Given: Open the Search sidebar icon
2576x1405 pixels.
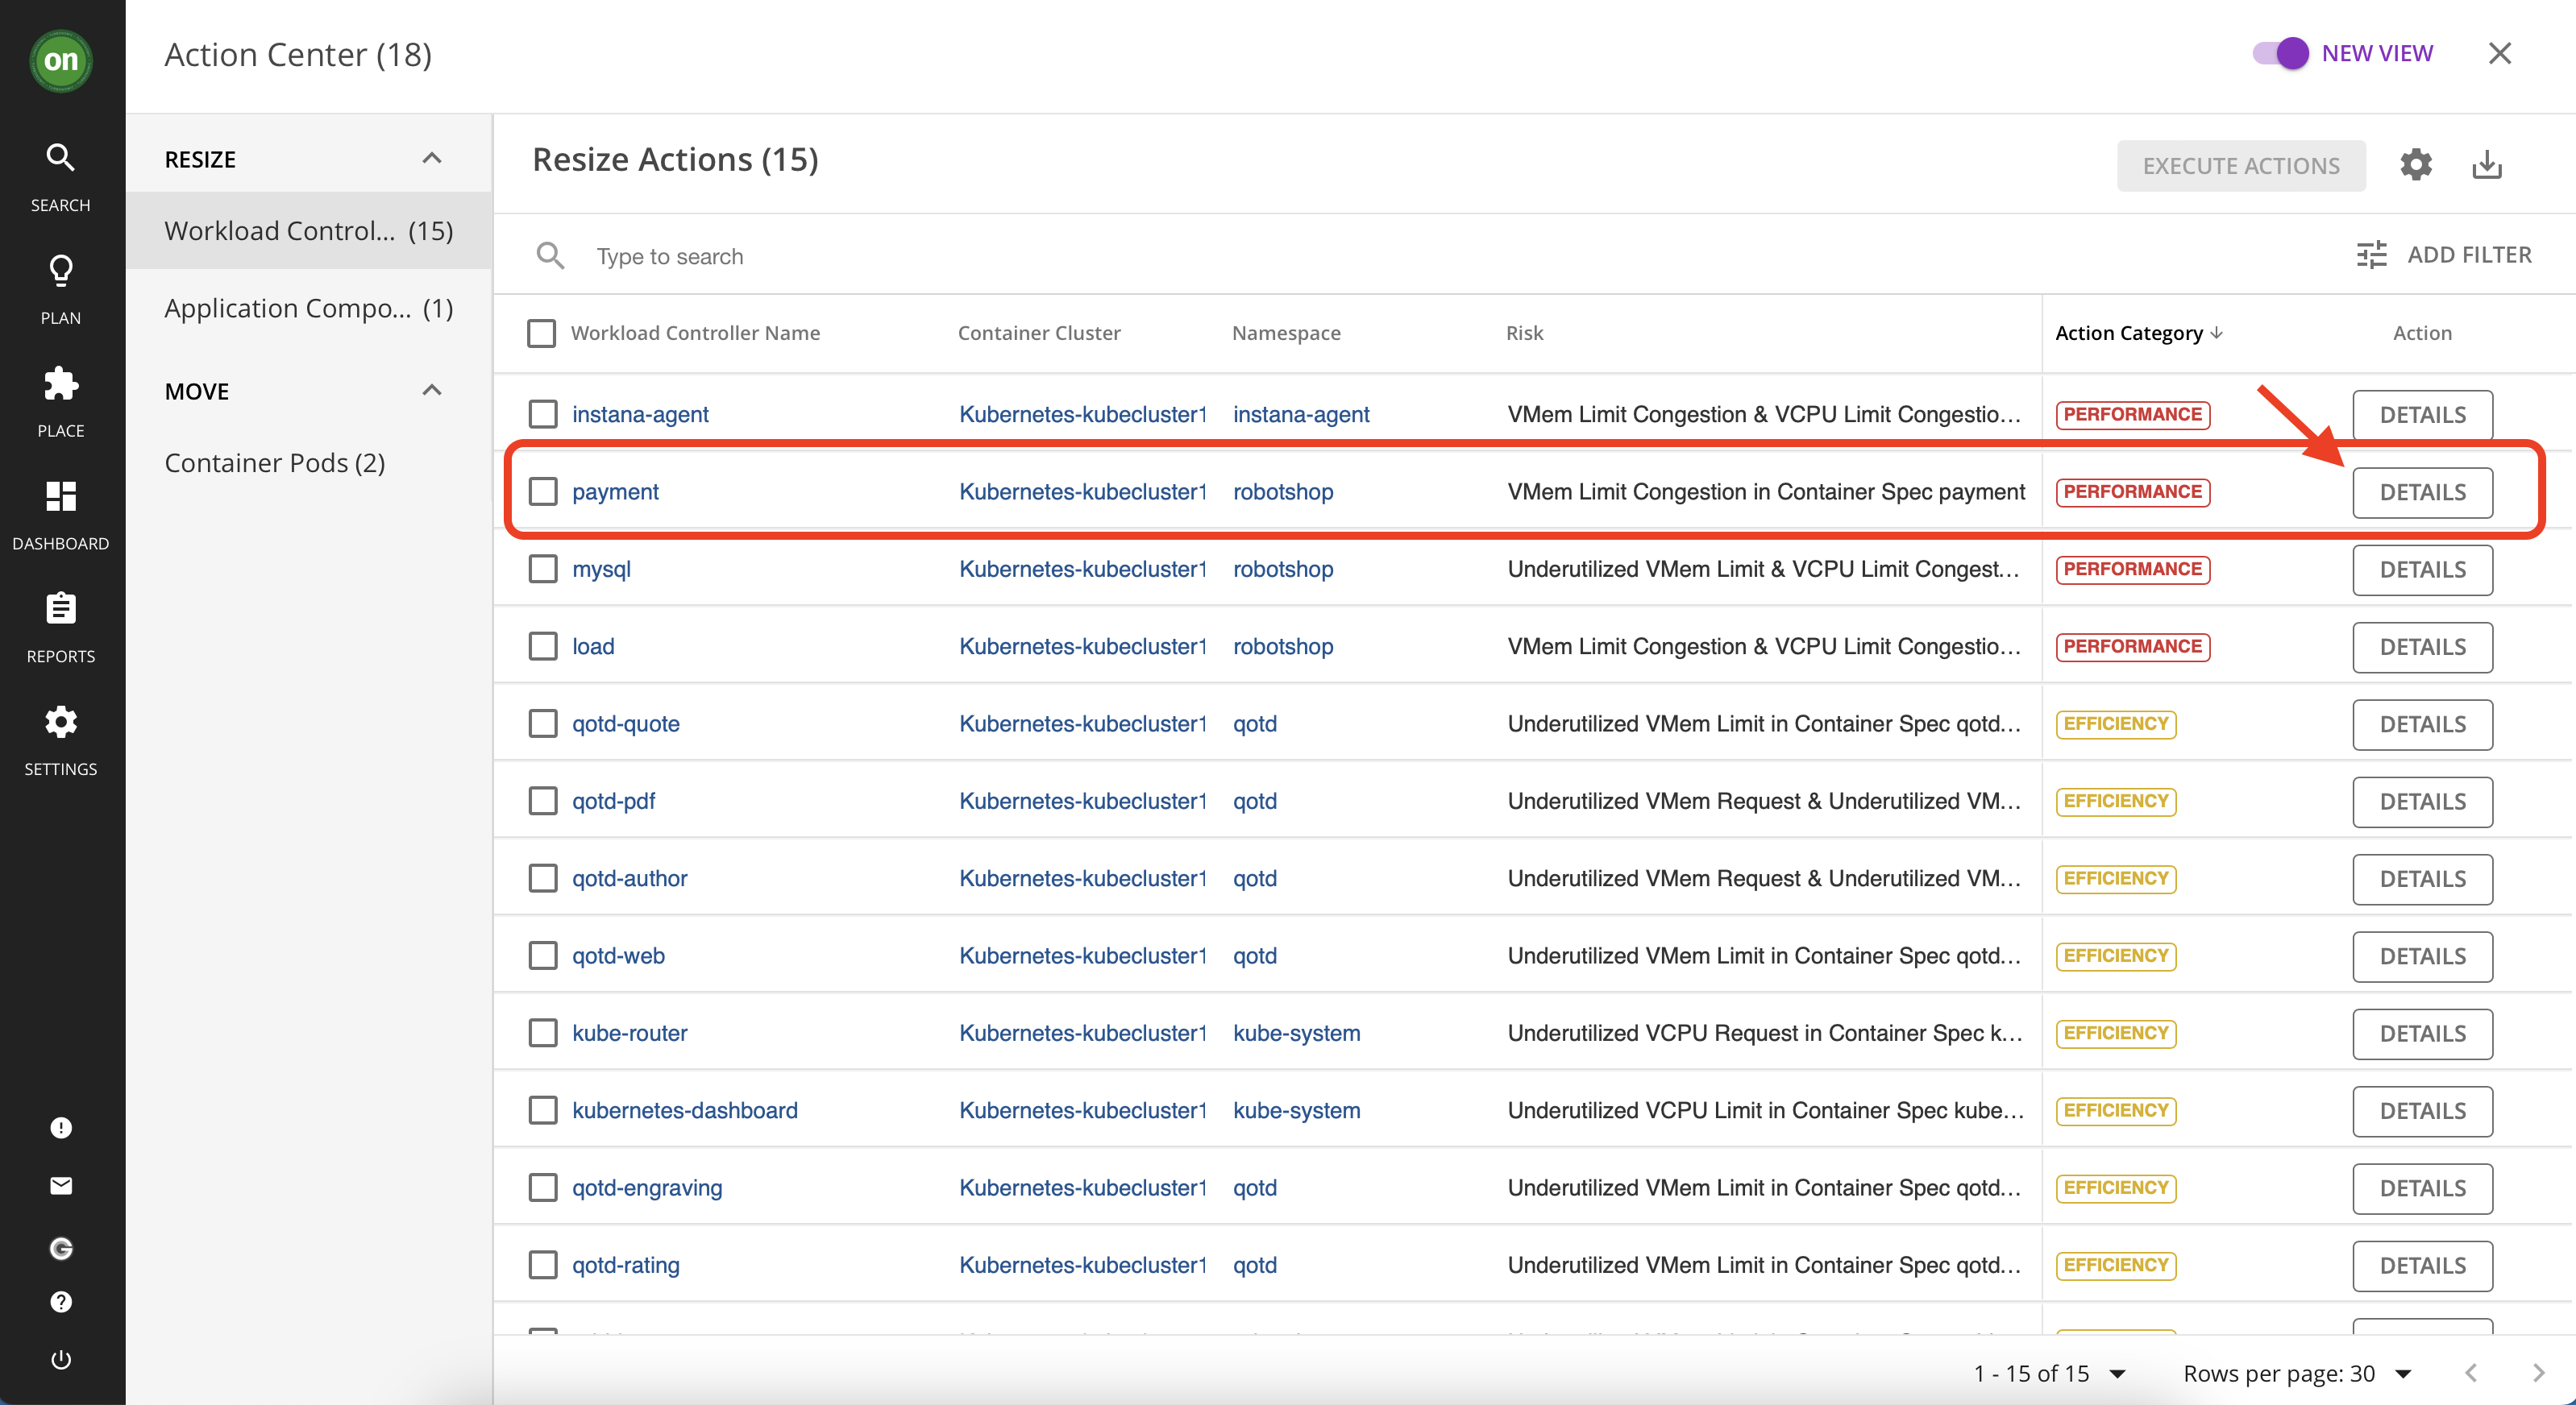Looking at the screenshot, I should tap(60, 158).
